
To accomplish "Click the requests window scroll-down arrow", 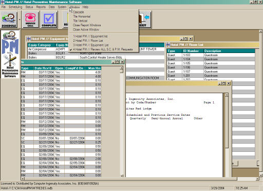I will click(x=122, y=176).
